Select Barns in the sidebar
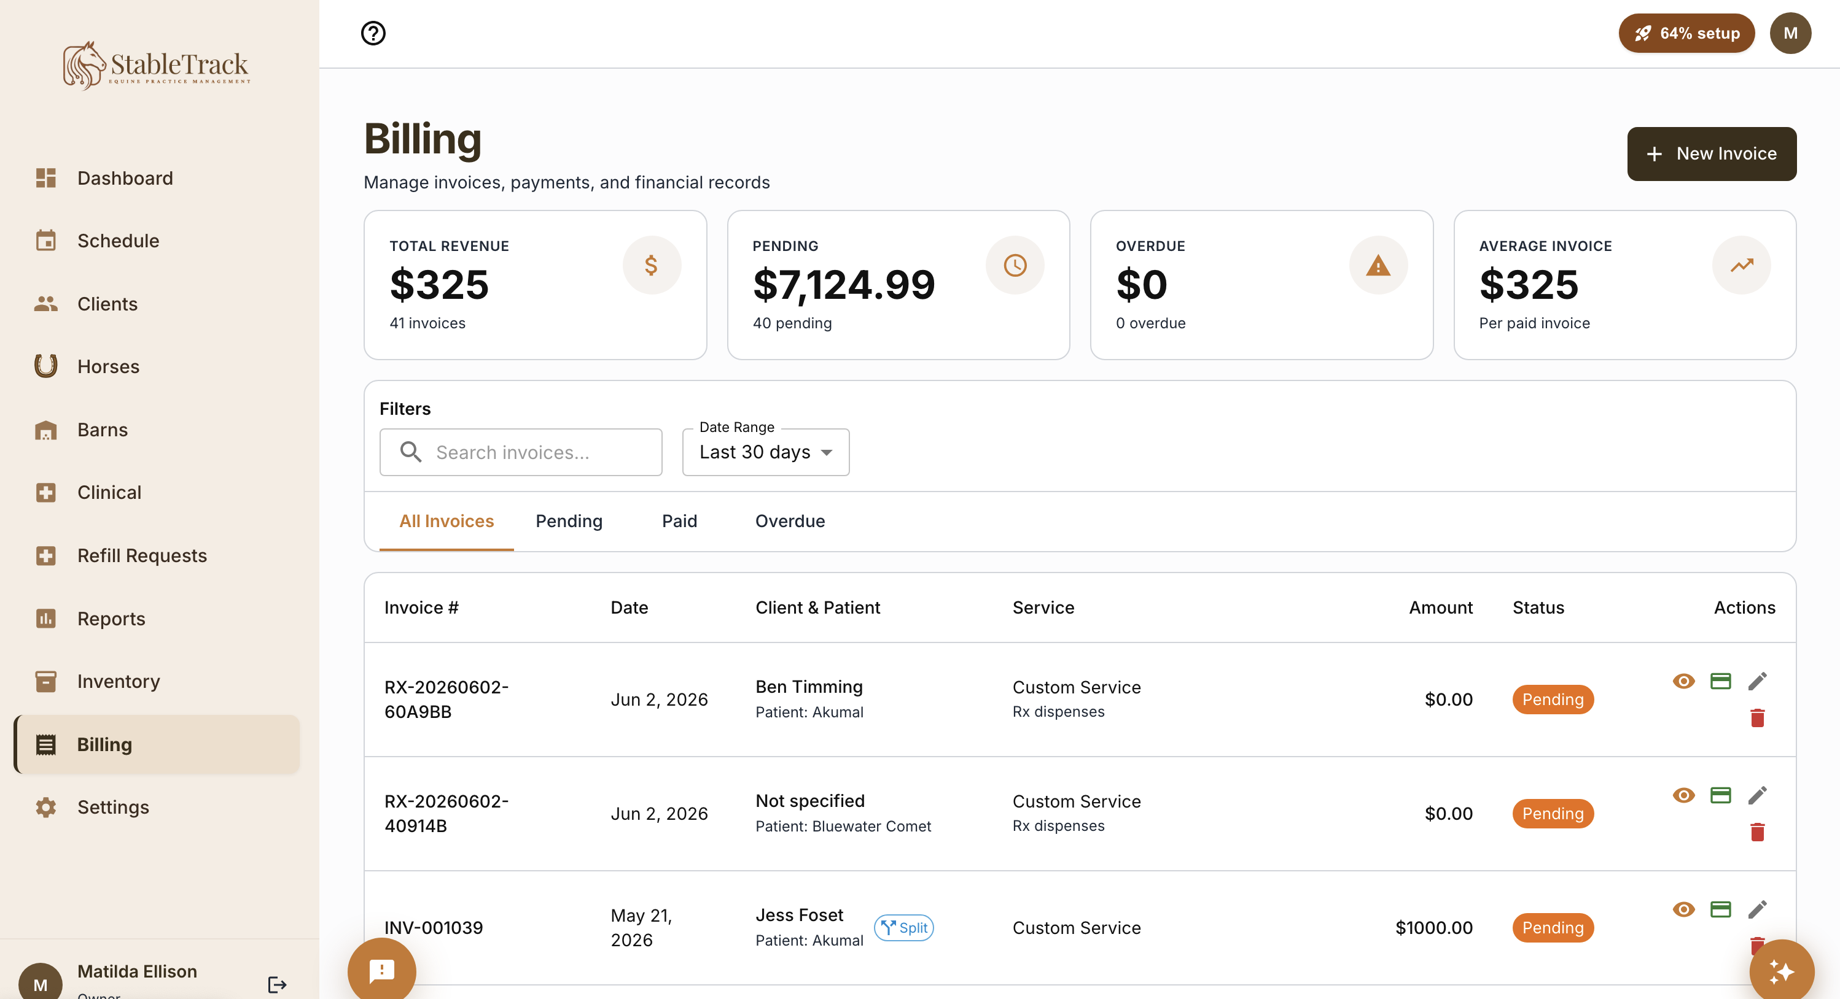This screenshot has height=999, width=1840. [x=157, y=430]
